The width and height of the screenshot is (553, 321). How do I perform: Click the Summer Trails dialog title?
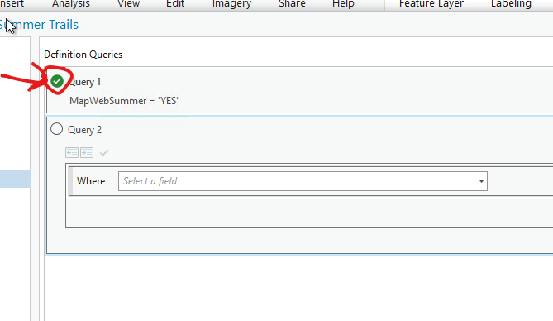click(39, 25)
